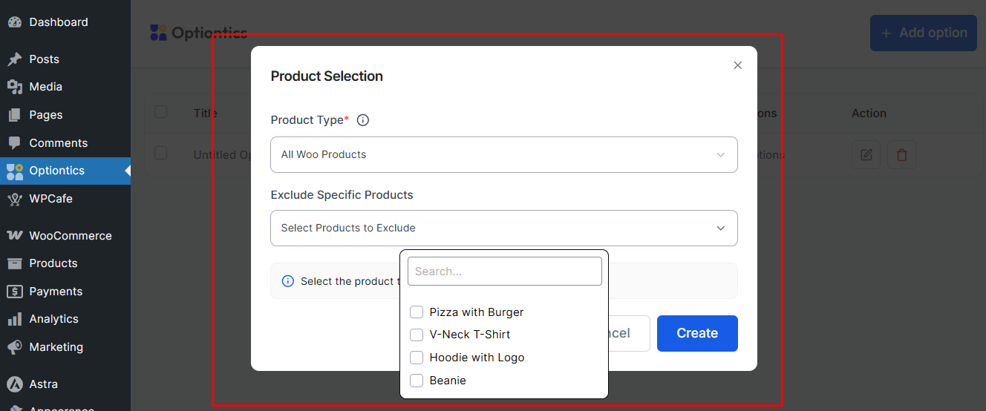Tick the Hoodie with Logo checkbox

pos(417,358)
